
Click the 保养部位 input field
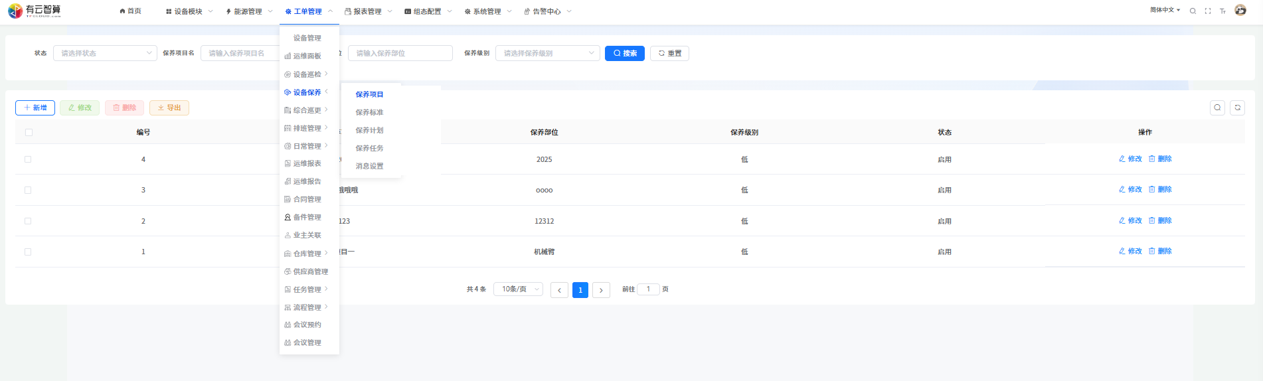coord(400,53)
